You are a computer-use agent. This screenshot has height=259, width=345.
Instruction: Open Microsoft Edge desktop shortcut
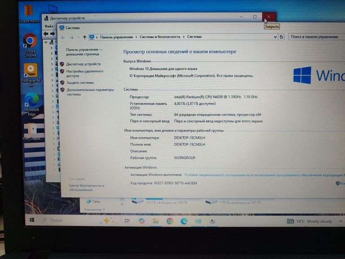click(x=31, y=104)
